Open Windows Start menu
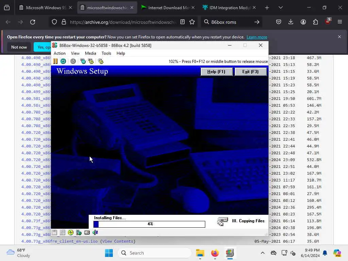The height and width of the screenshot is (261, 348). 109,253
